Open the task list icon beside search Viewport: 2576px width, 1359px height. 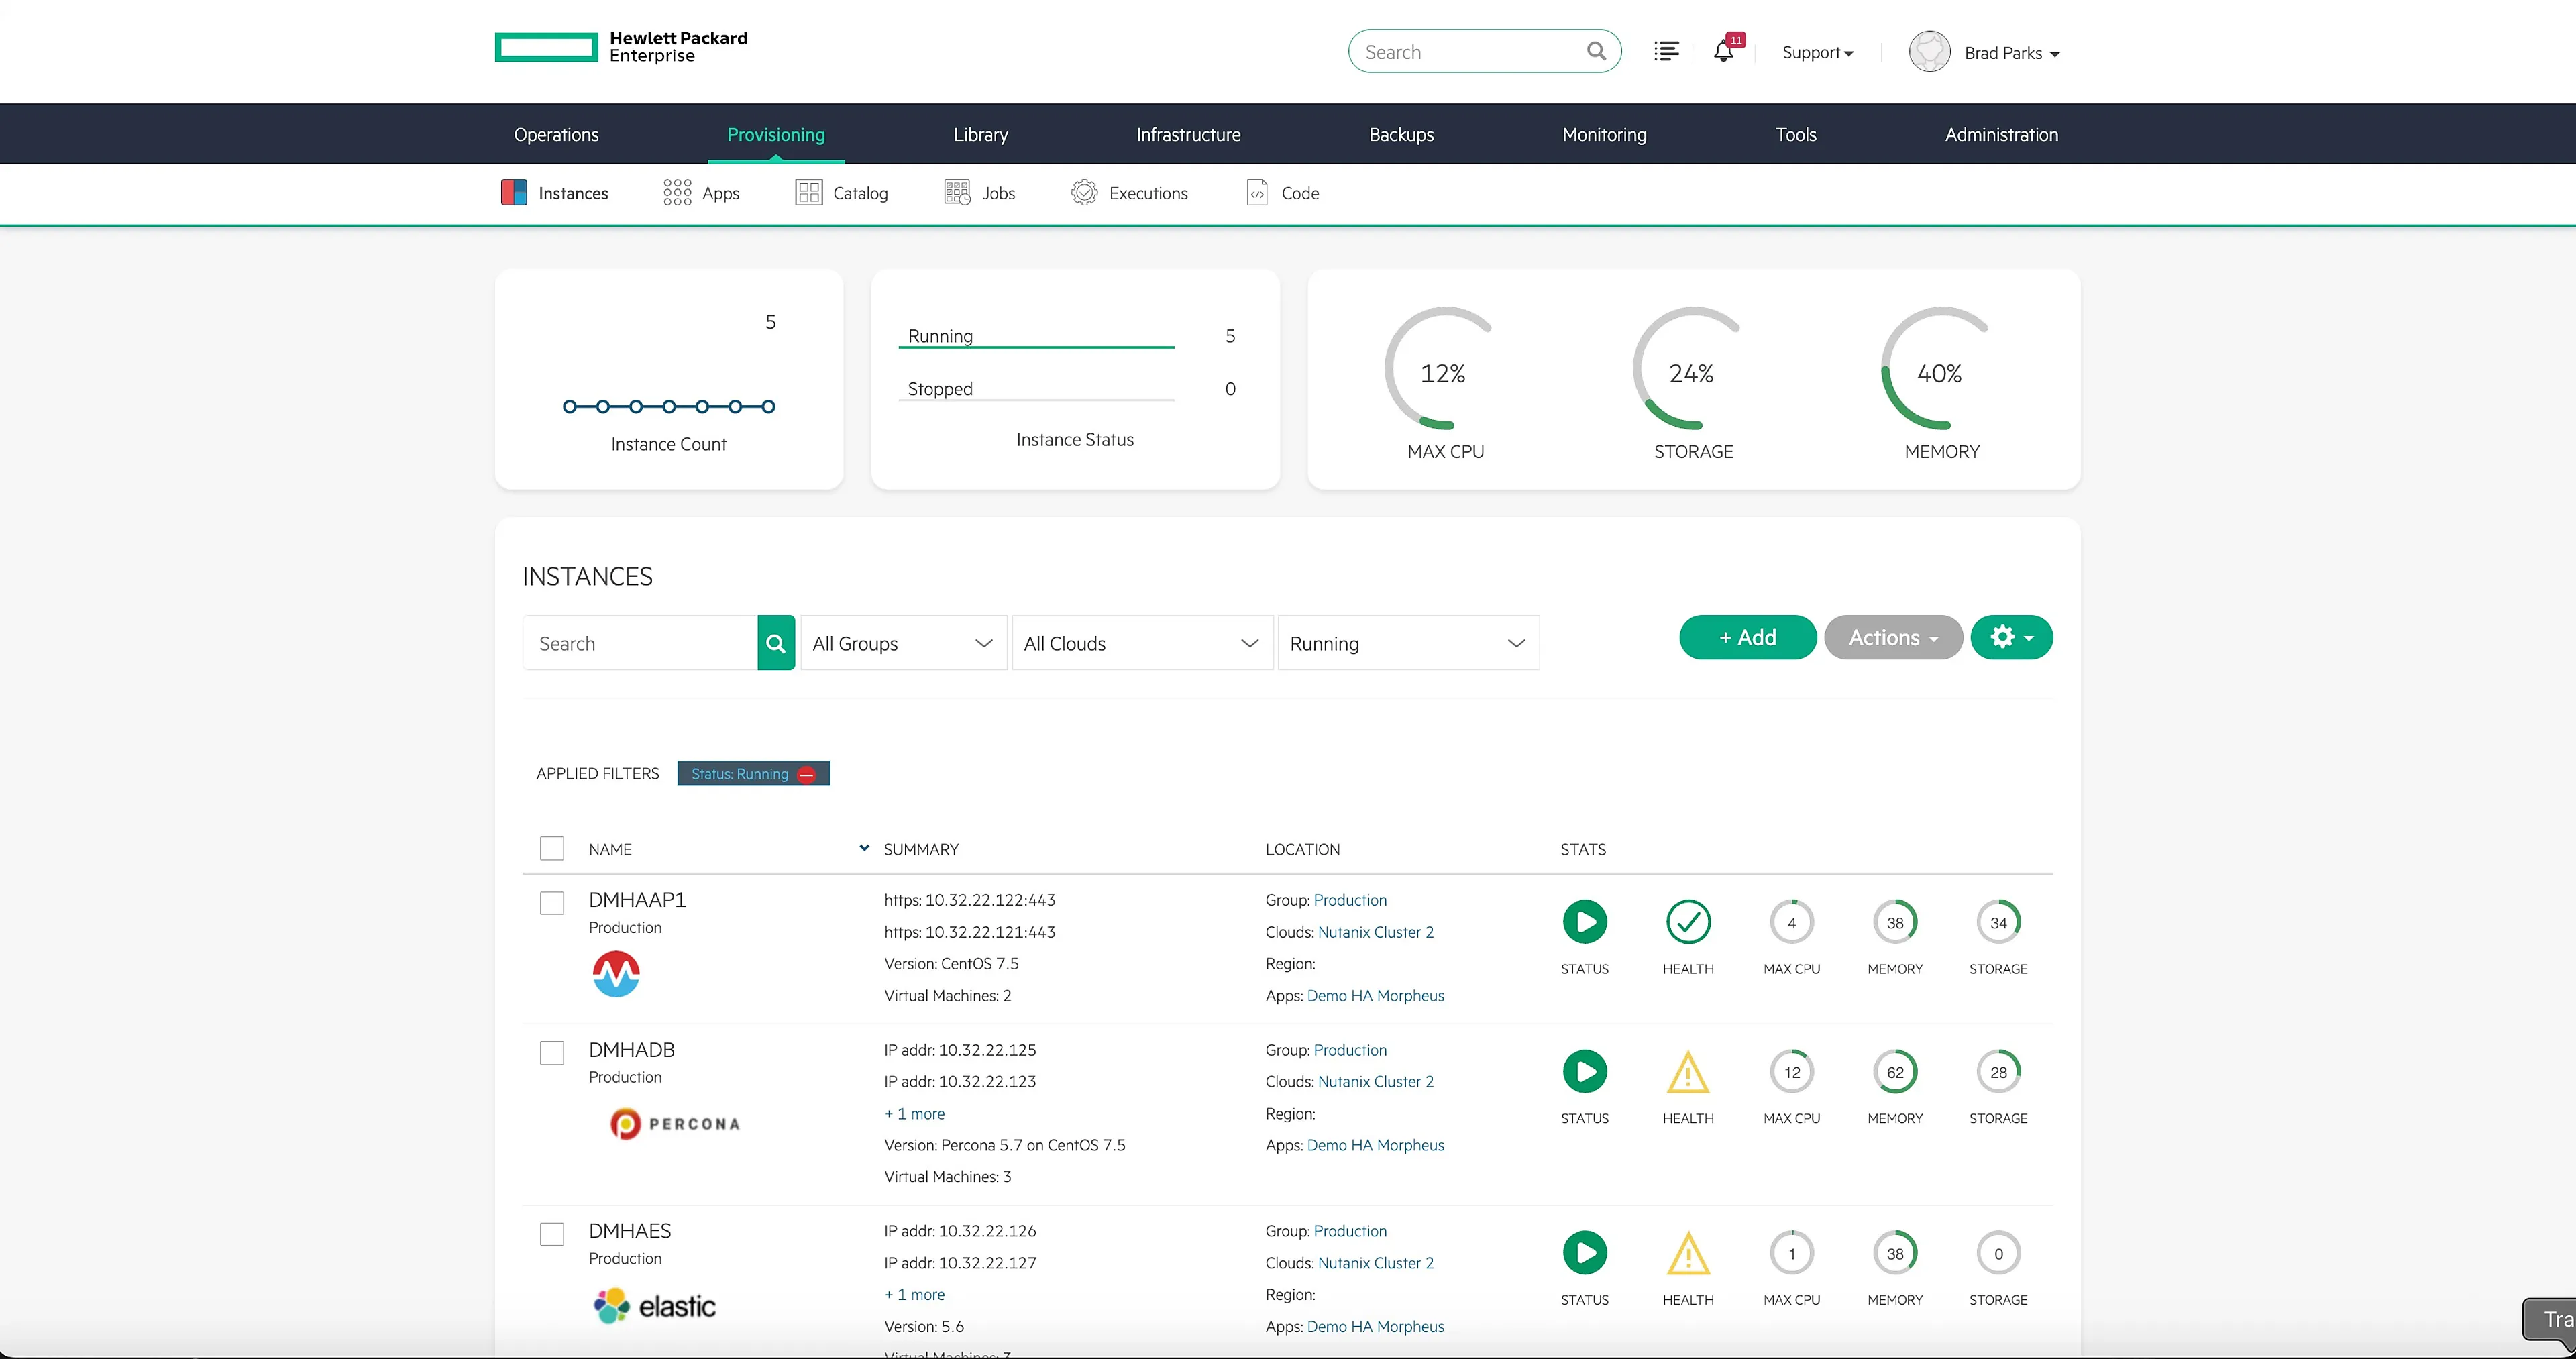(x=1666, y=51)
